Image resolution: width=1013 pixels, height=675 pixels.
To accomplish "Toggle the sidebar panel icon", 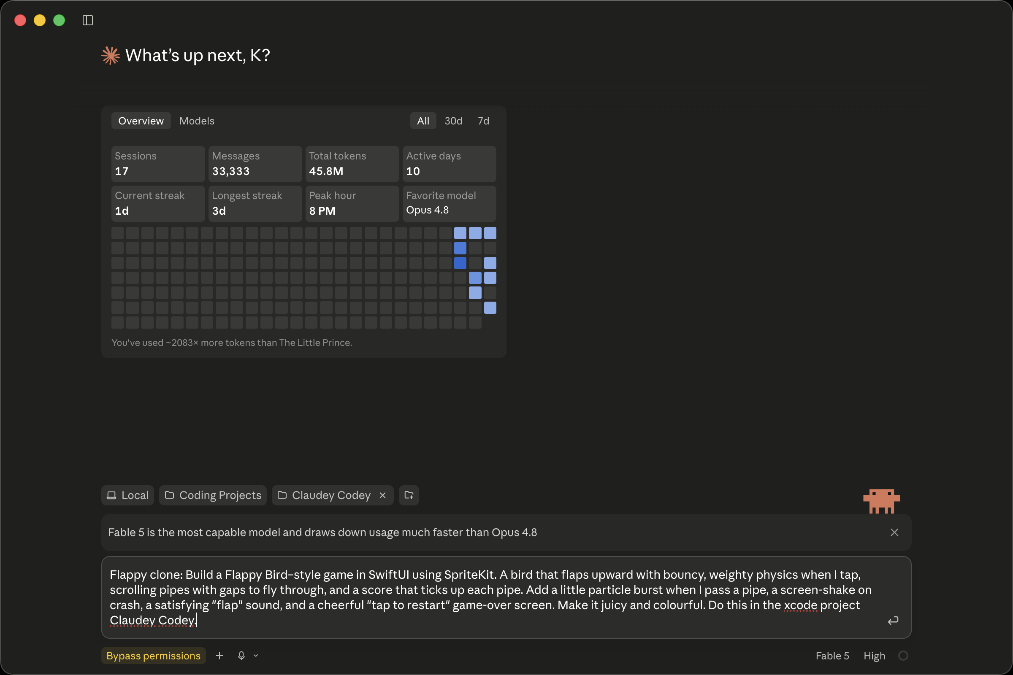I will 87,20.
